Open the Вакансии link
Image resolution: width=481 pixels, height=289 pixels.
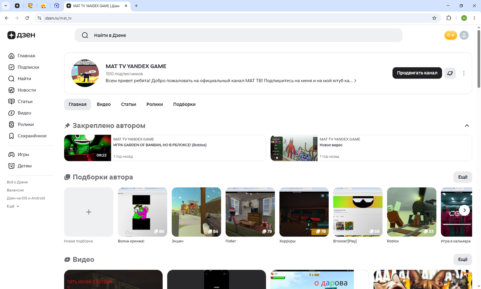15,190
